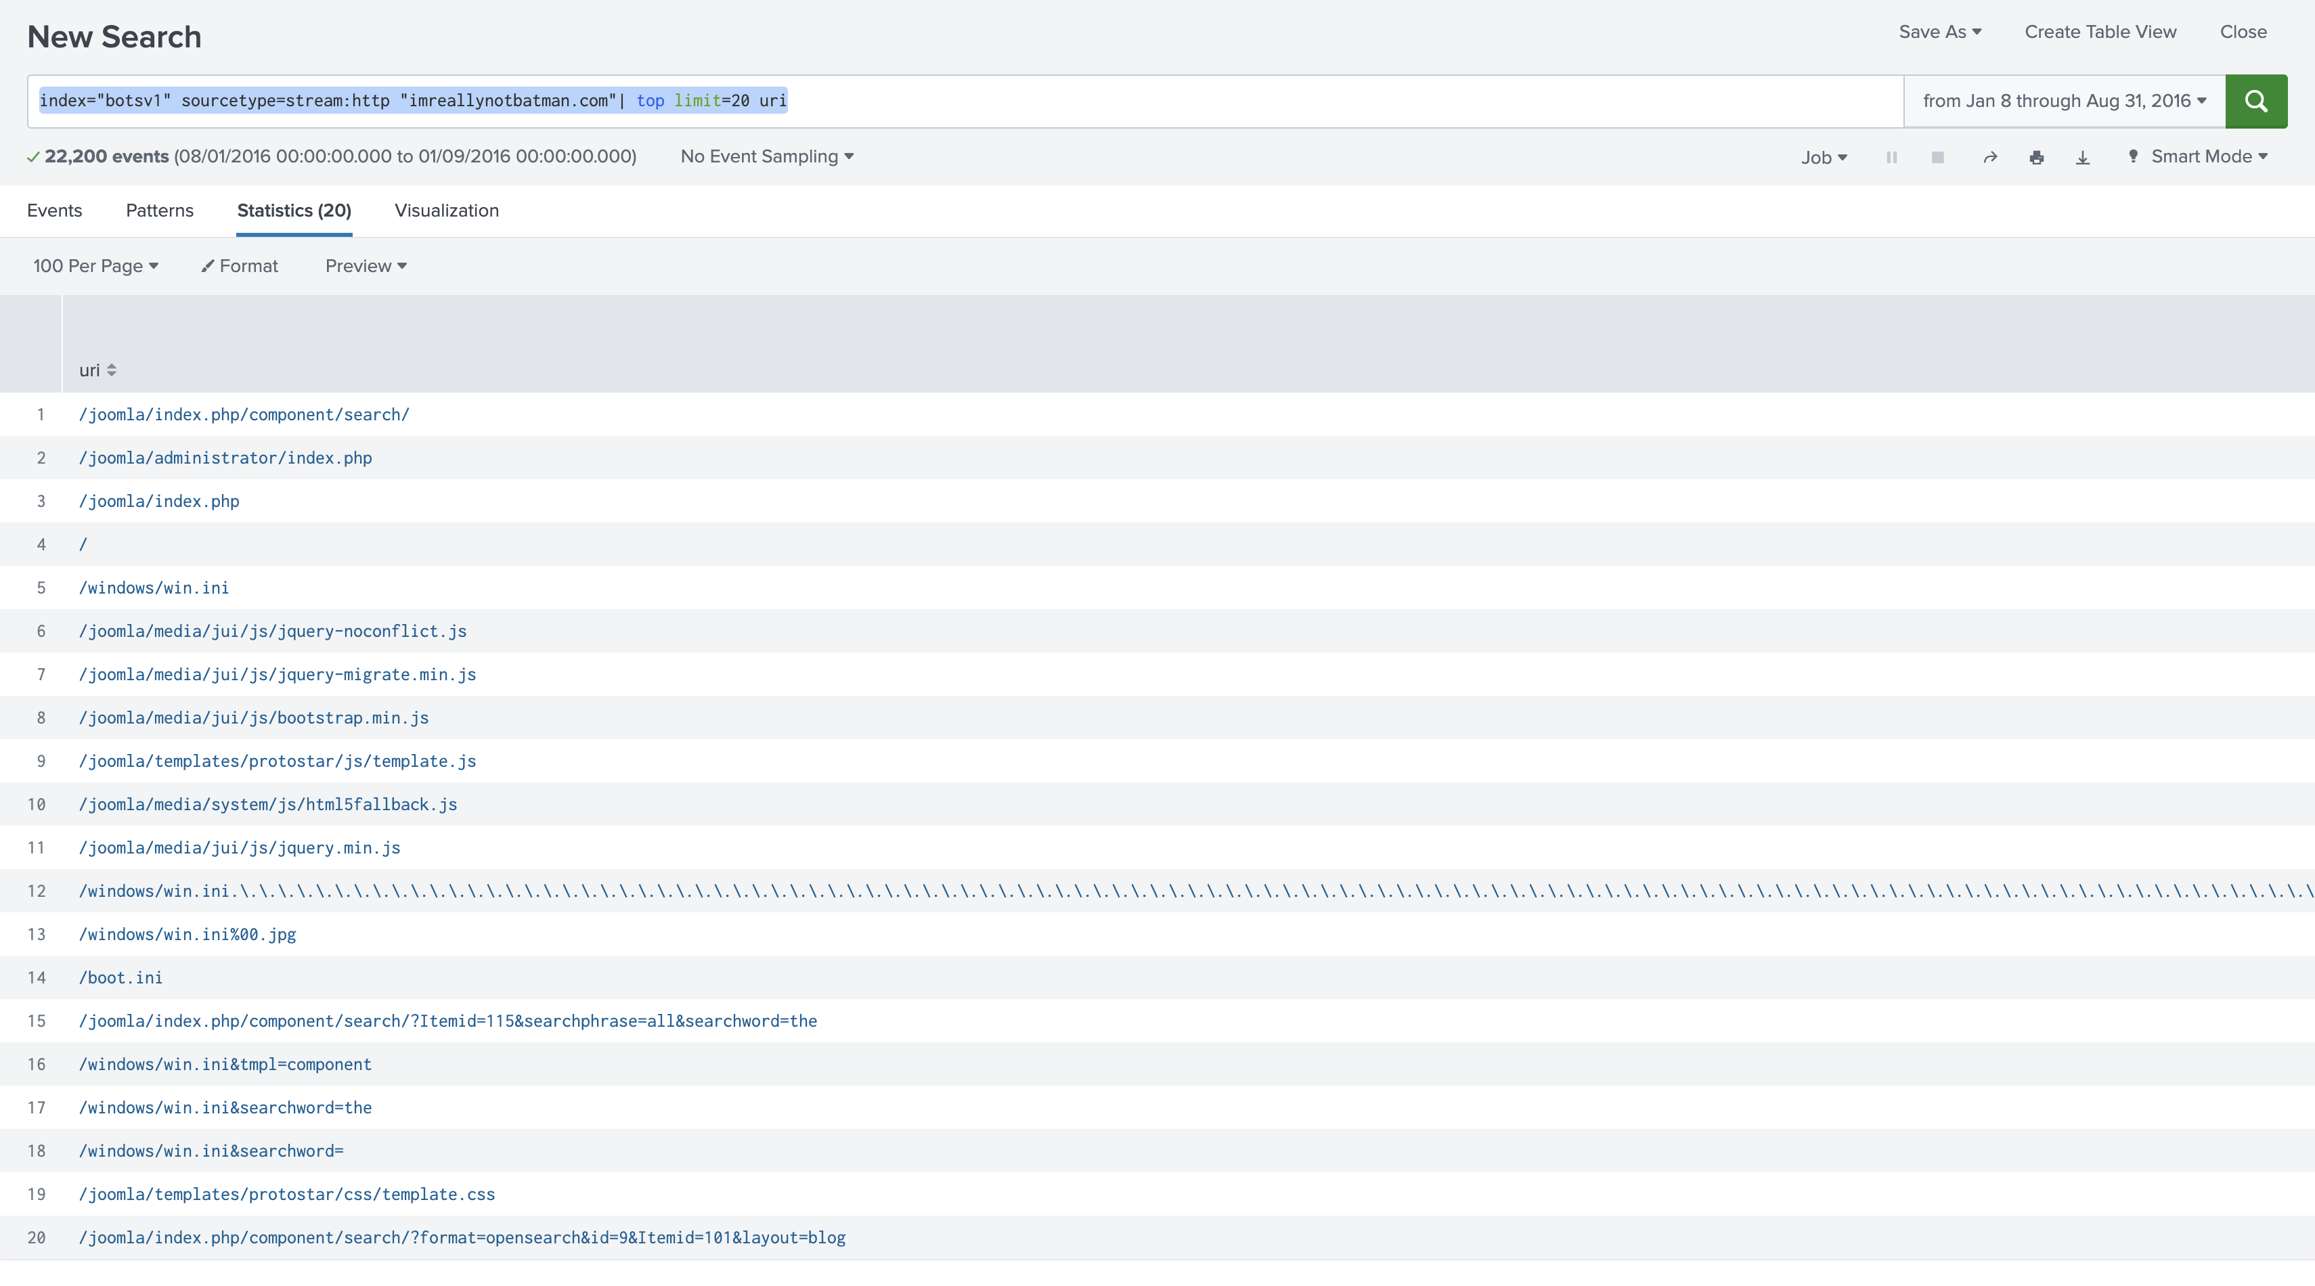Click Close to exit the search
Viewport: 2315px width, 1286px height.
(2242, 31)
